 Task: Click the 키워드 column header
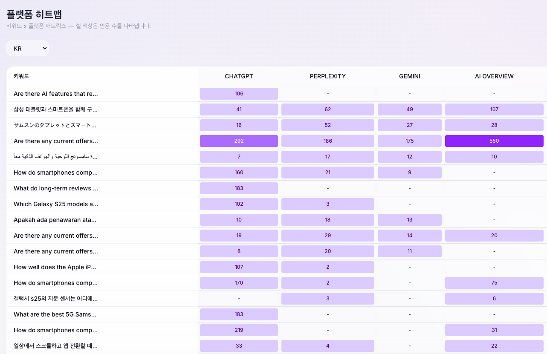point(21,76)
